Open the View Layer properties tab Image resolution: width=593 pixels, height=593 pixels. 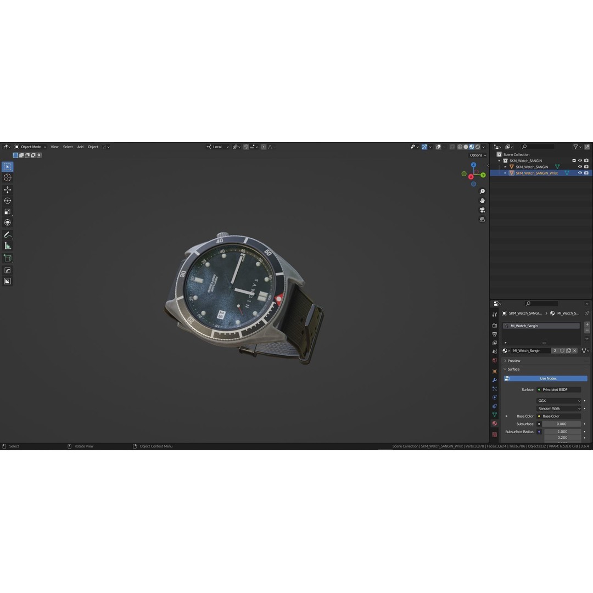[495, 343]
